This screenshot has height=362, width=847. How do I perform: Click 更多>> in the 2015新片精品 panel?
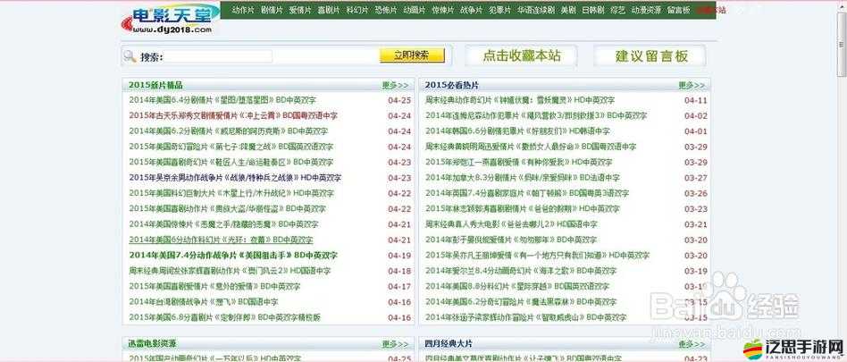click(x=396, y=86)
